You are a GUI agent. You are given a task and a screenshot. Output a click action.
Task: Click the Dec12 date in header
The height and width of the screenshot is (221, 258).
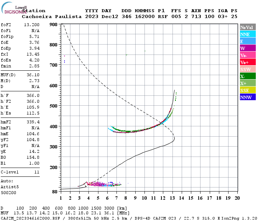point(110,17)
